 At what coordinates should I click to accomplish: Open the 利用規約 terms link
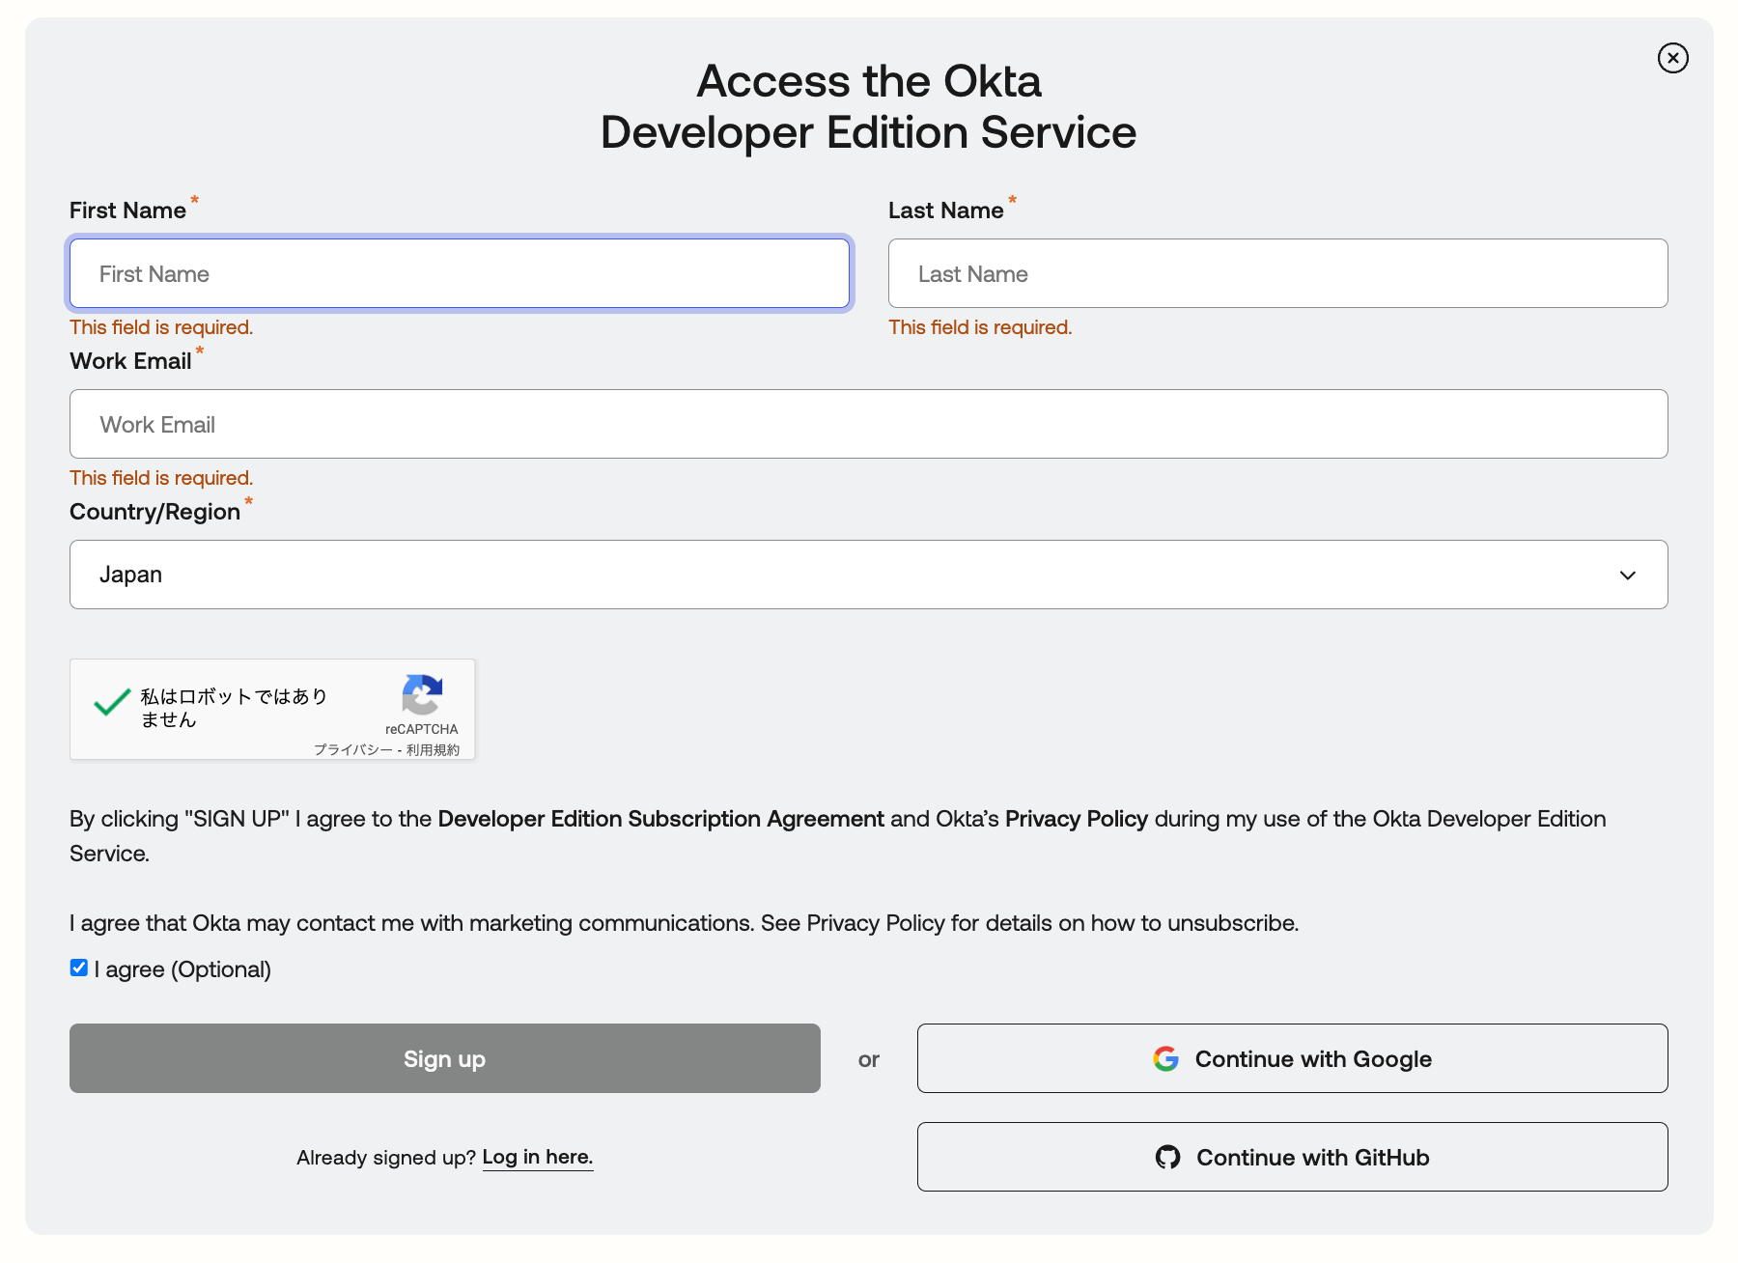click(433, 749)
